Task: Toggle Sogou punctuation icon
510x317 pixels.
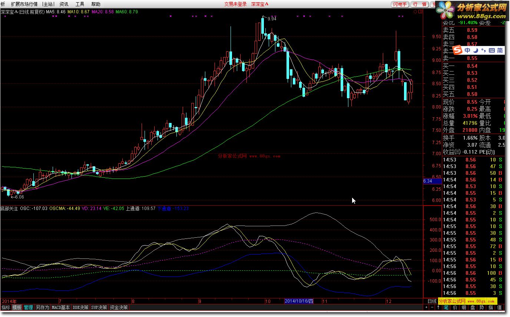Action: [x=483, y=50]
